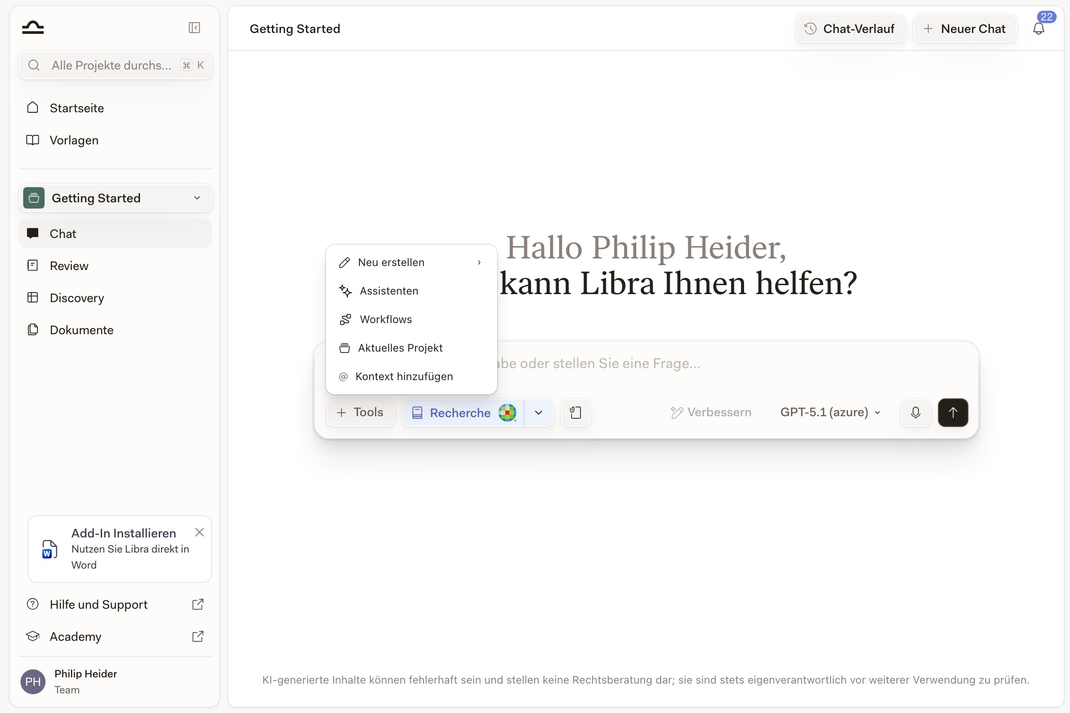Toggle Recherche mode

pyautogui.click(x=462, y=413)
